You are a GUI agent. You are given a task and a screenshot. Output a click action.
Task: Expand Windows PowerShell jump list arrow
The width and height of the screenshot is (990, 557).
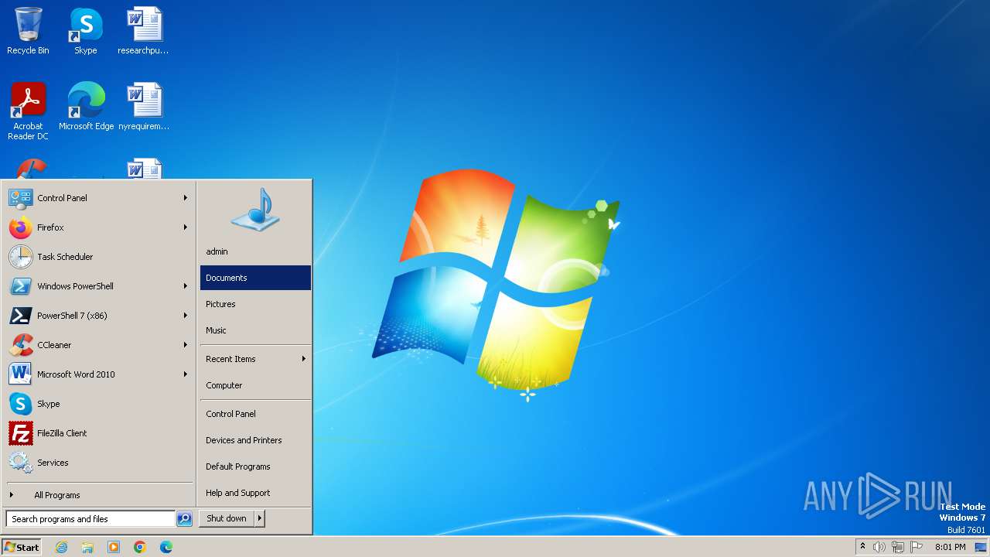tap(186, 286)
